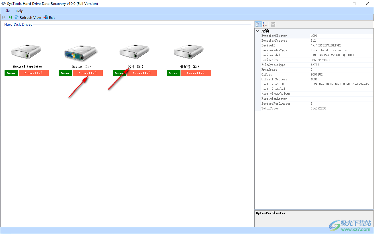This screenshot has height=234, width=374.
Task: Click the Unnamed Partition label
Action: 28,67
